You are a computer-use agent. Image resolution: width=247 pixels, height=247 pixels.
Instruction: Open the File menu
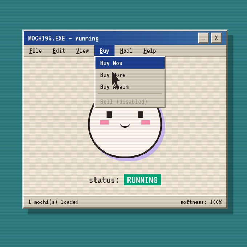[36, 51]
